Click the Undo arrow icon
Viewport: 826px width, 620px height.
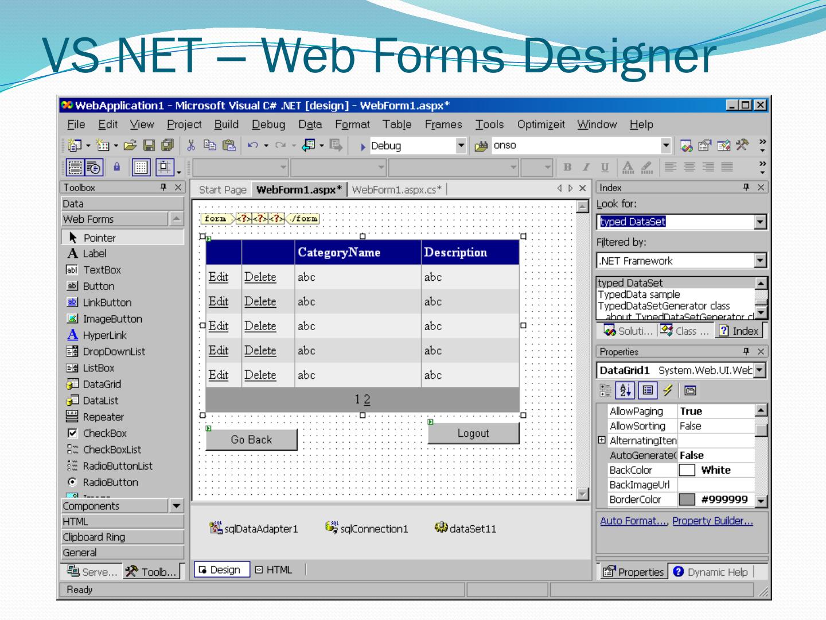click(252, 146)
